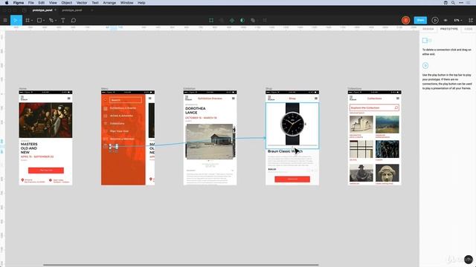476x267 pixels.
Task: Click the orange user avatar
Action: coord(405,20)
